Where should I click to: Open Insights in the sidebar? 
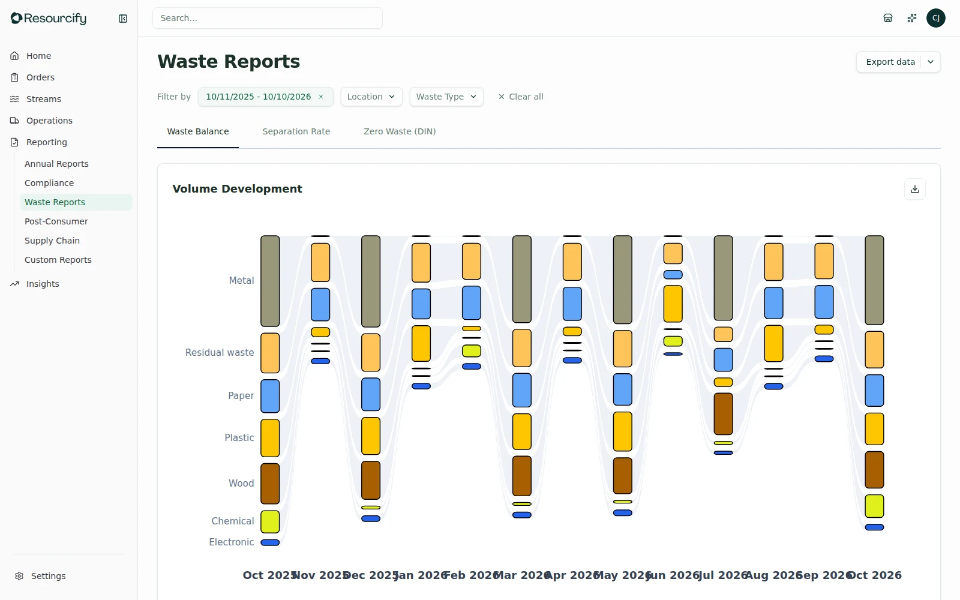[x=69, y=284]
